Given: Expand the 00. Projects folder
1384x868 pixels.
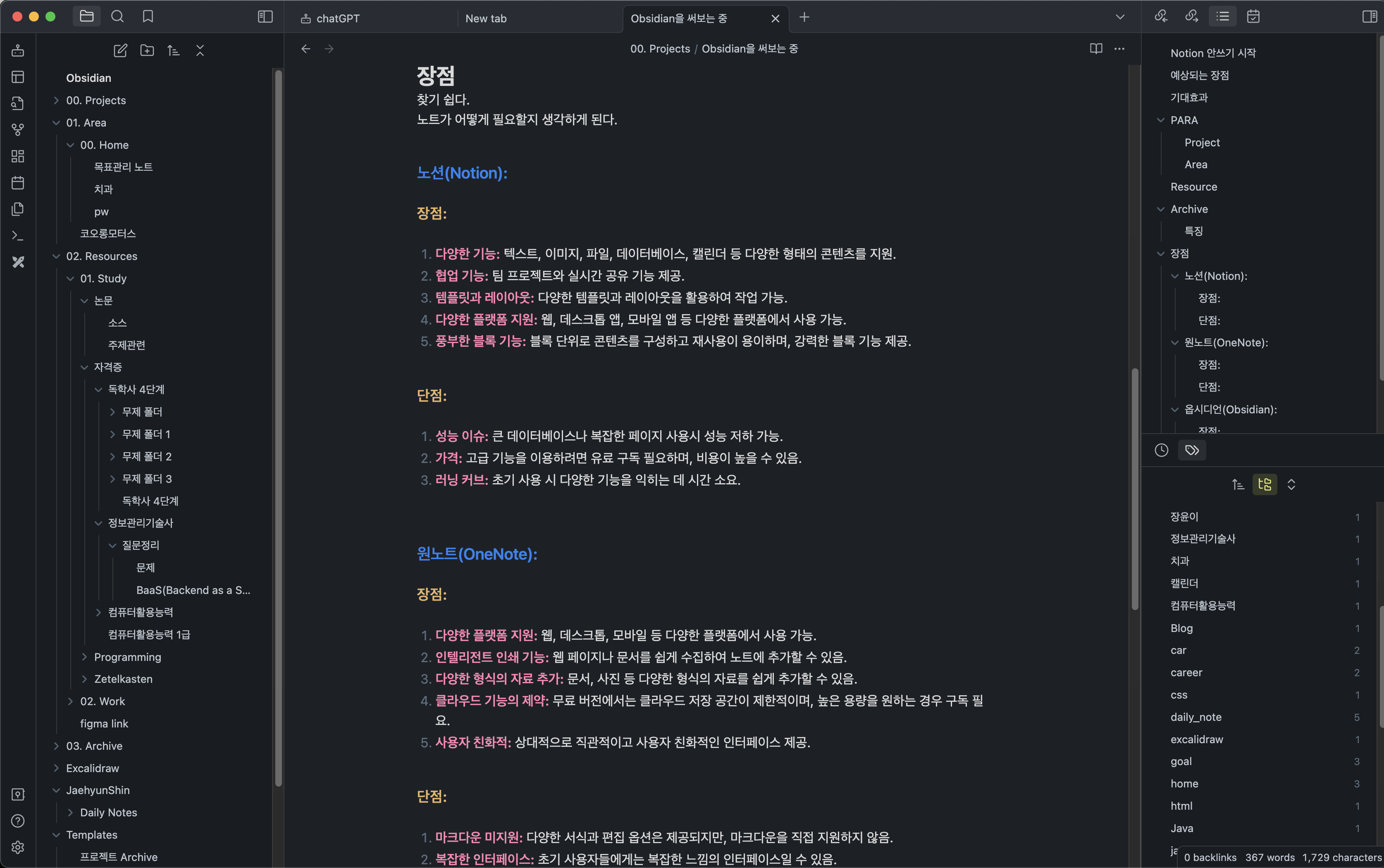Looking at the screenshot, I should (x=56, y=100).
